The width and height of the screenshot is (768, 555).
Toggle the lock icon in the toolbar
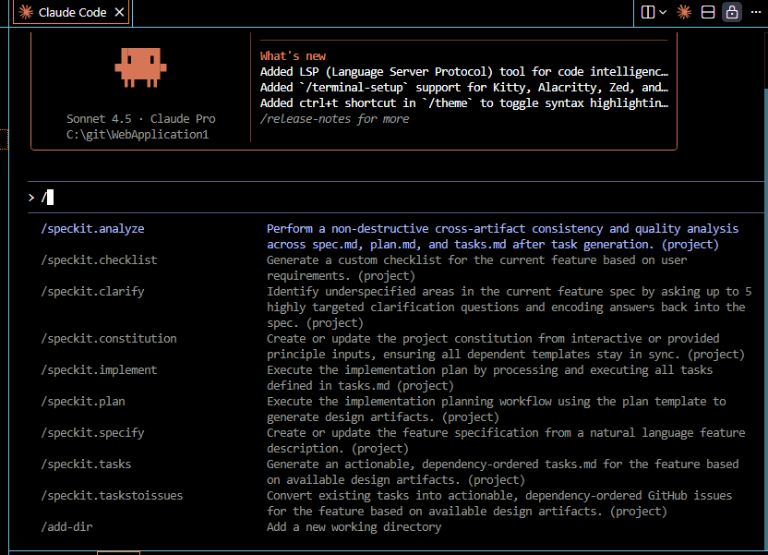tap(732, 12)
